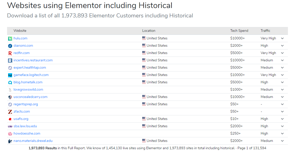Sort by the Tech Spend column header

[x=239, y=31]
